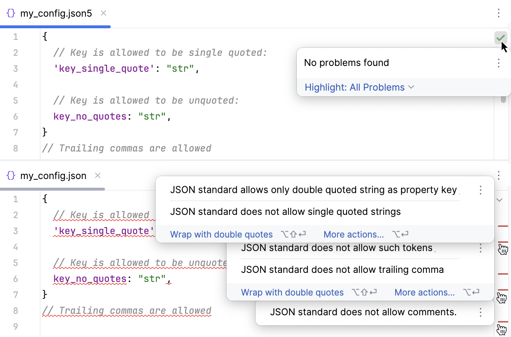511x337 pixels.
Task: Open the kebab menu in the No problems found popup
Action: (499, 63)
